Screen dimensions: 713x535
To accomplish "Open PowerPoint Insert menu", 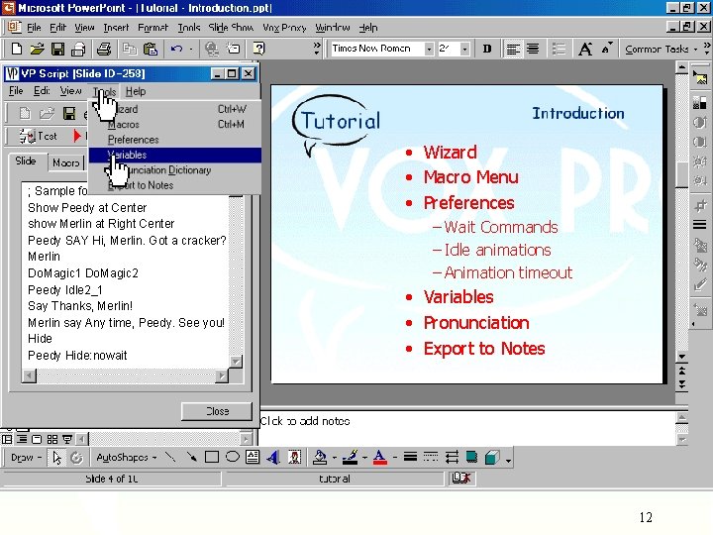I will click(116, 28).
